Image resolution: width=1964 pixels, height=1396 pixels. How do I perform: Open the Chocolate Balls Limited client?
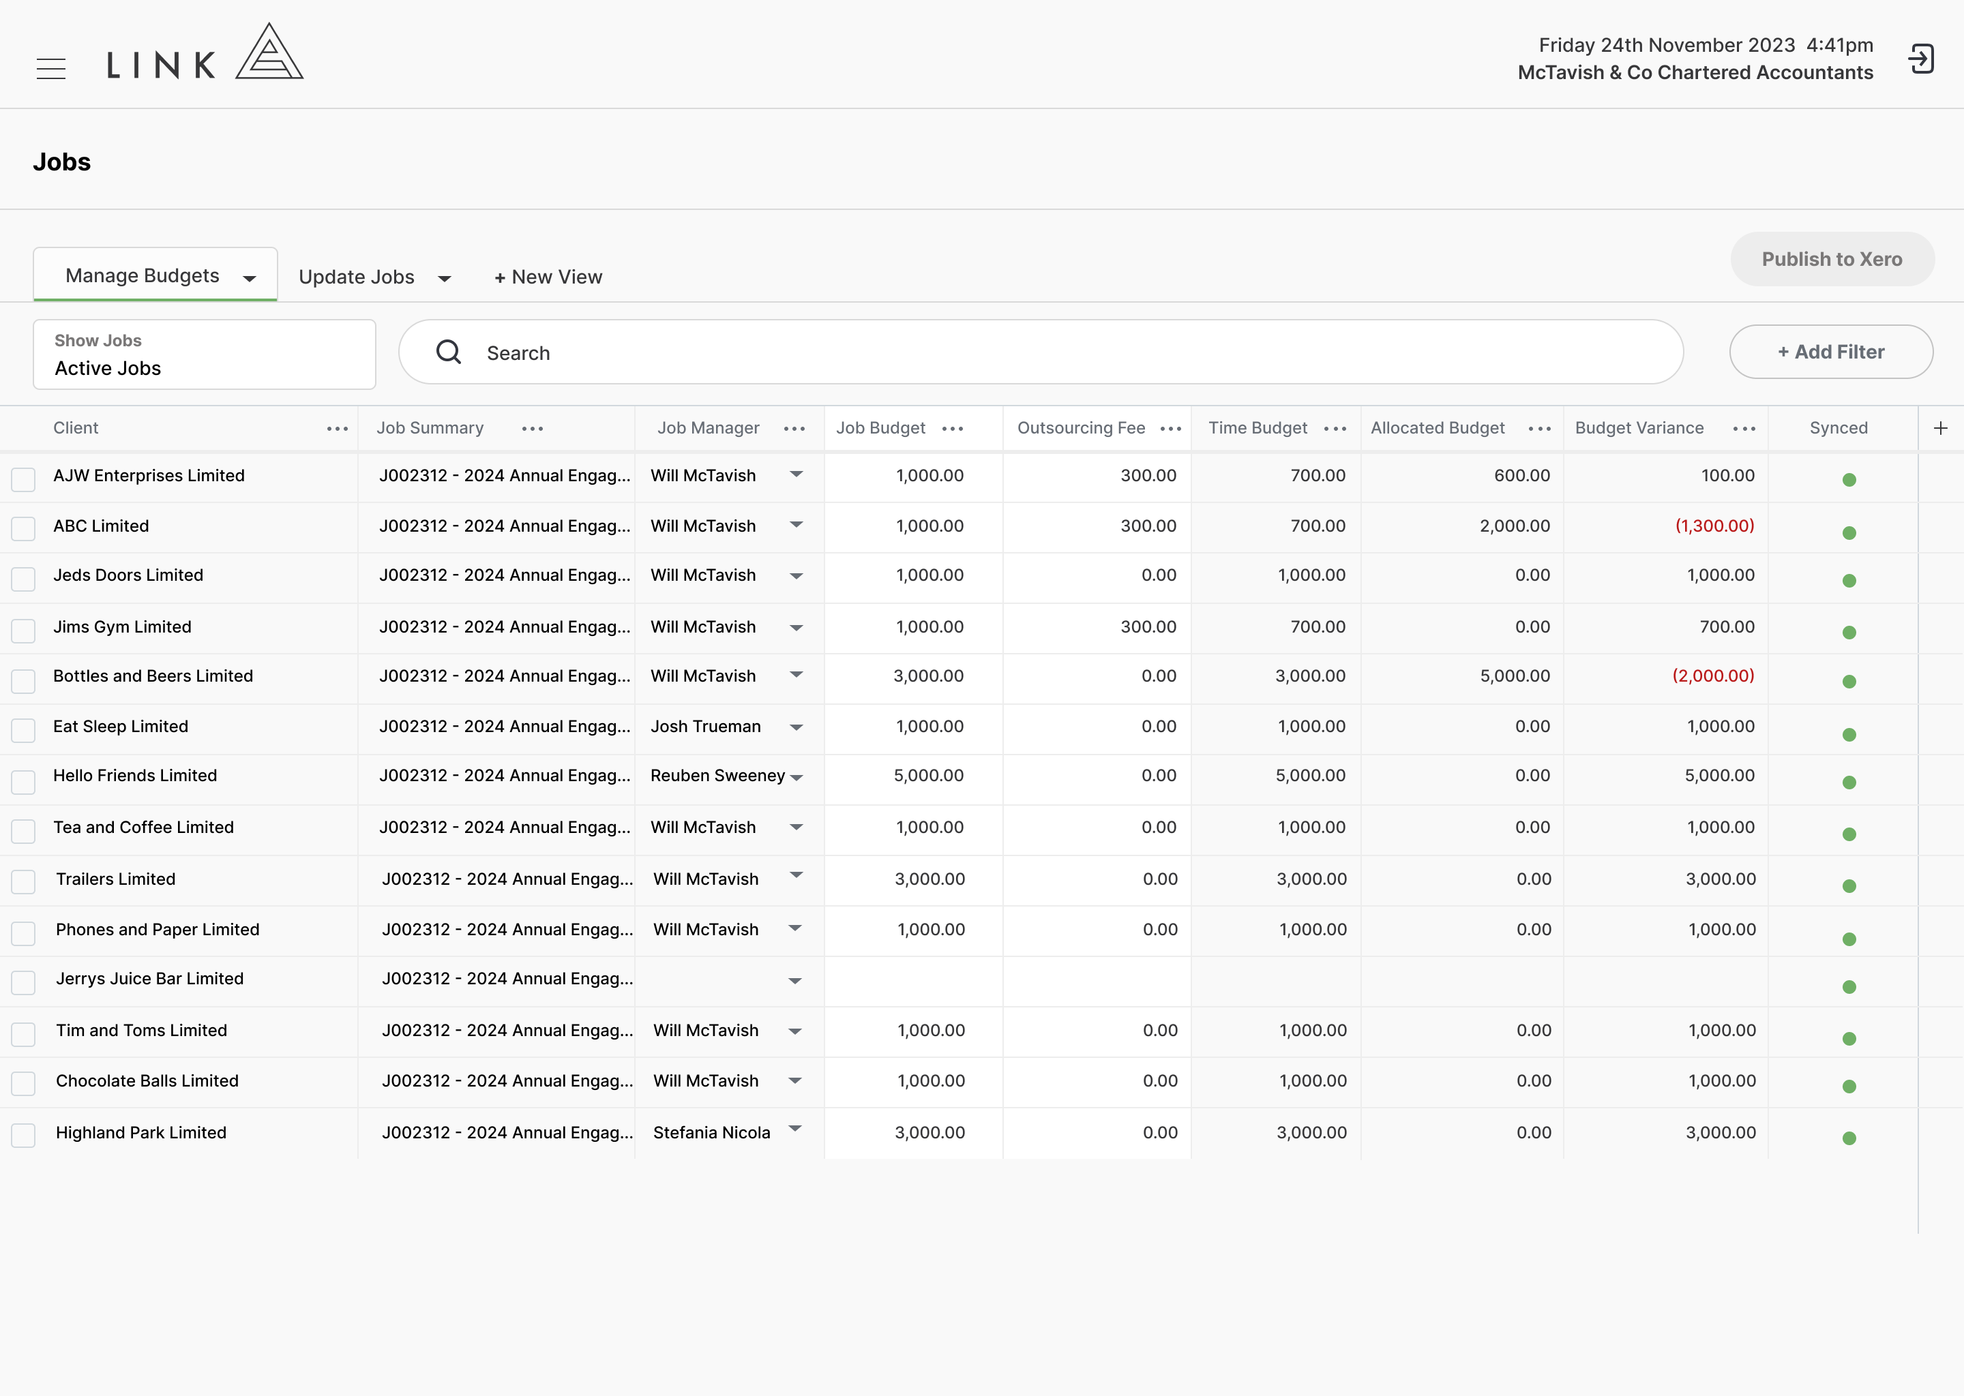147,1080
